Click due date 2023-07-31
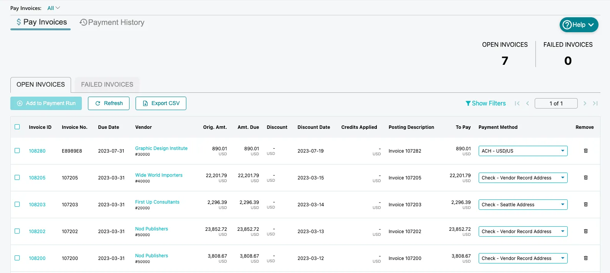 [x=111, y=151]
